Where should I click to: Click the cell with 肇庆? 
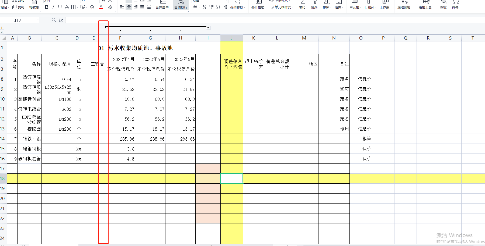pyautogui.click(x=334, y=89)
